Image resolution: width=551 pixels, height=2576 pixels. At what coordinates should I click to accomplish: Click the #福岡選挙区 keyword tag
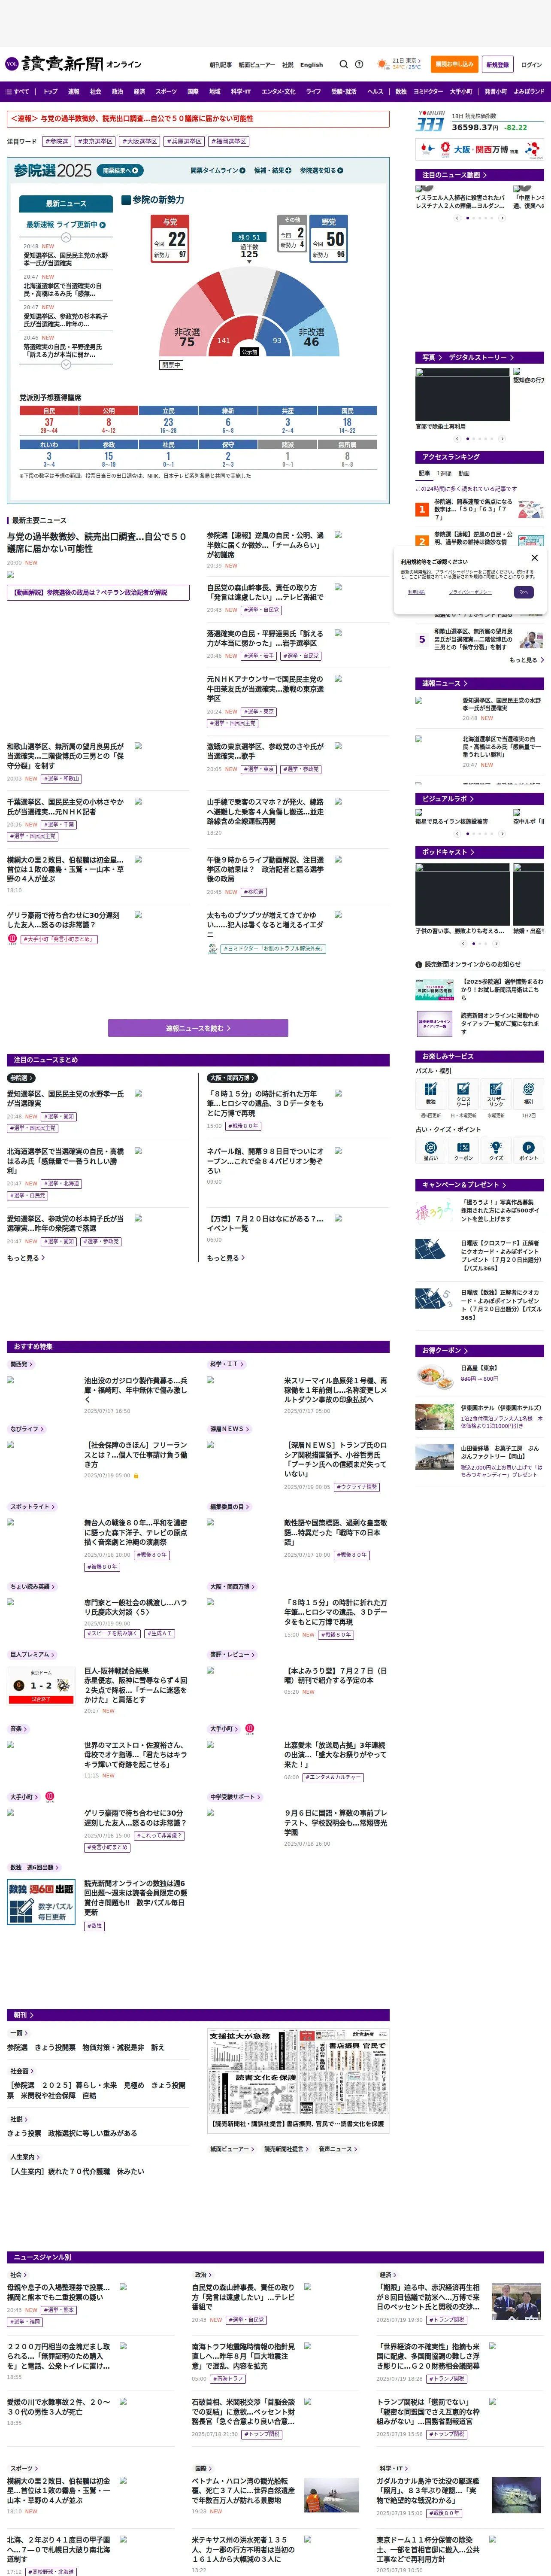(x=230, y=142)
